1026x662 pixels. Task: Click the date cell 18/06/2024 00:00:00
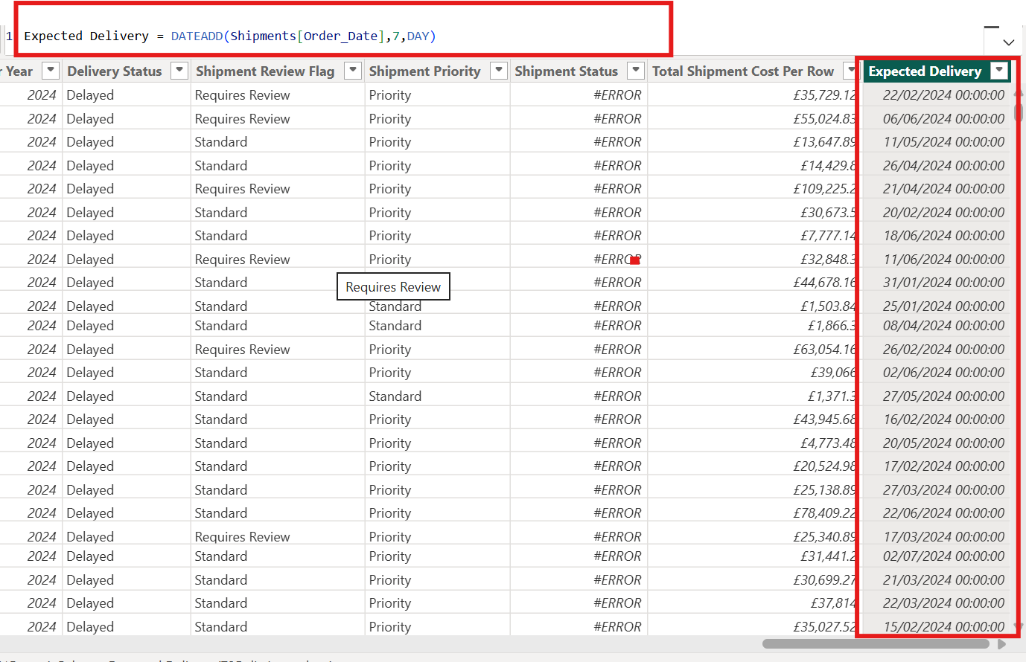pos(943,235)
